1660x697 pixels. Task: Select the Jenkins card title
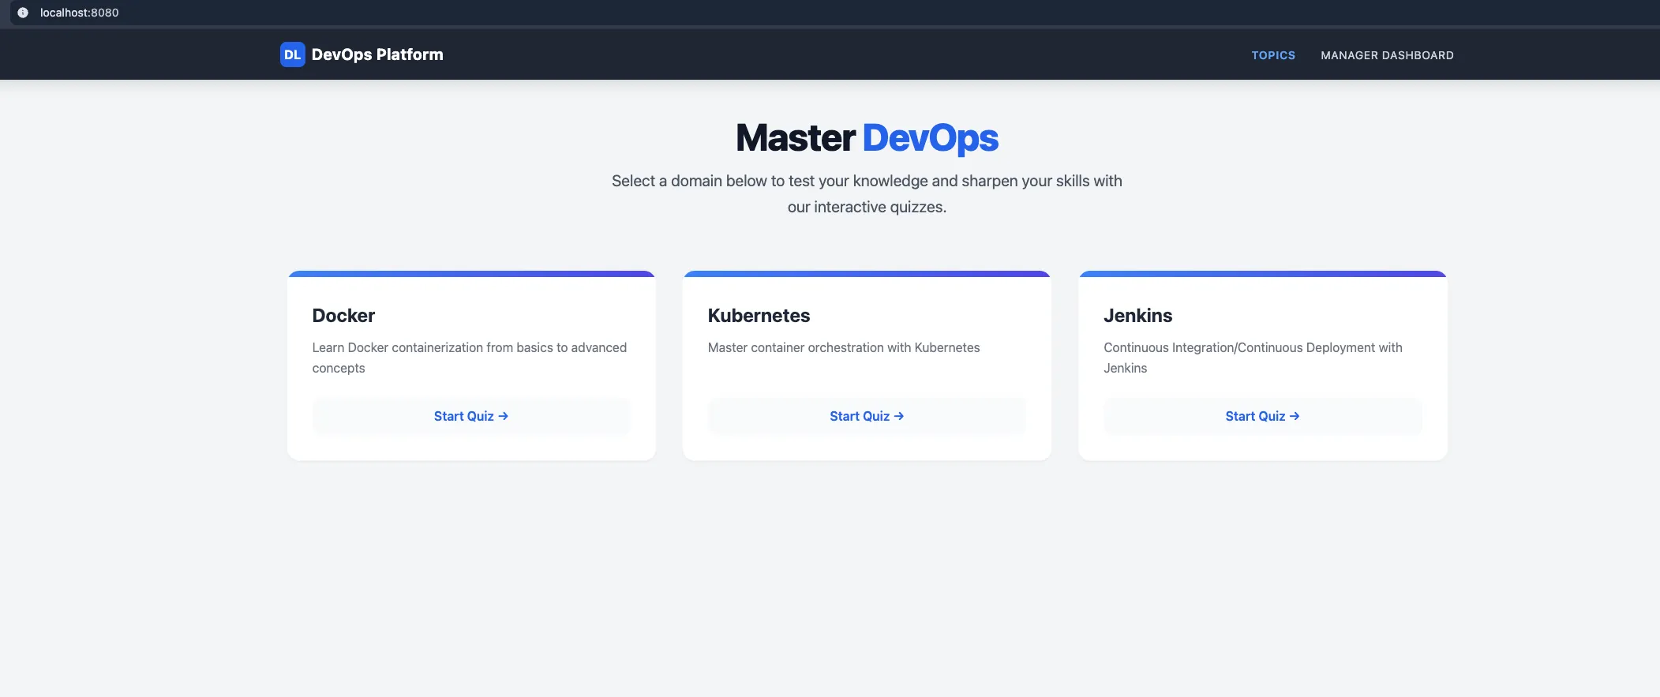1137,316
